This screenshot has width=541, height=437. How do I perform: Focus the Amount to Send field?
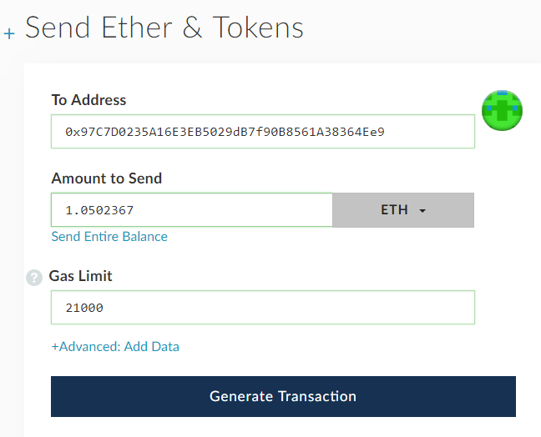(192, 210)
